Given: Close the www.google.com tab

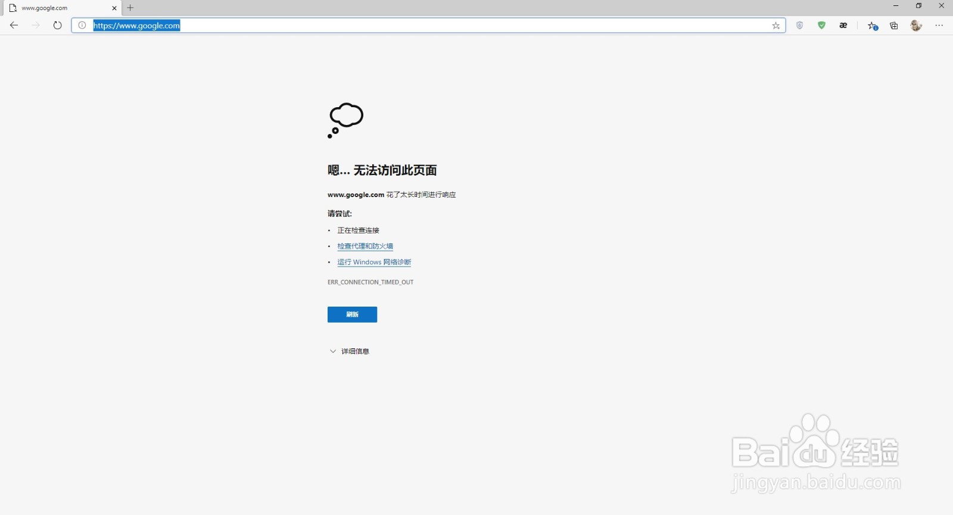Looking at the screenshot, I should (x=114, y=8).
